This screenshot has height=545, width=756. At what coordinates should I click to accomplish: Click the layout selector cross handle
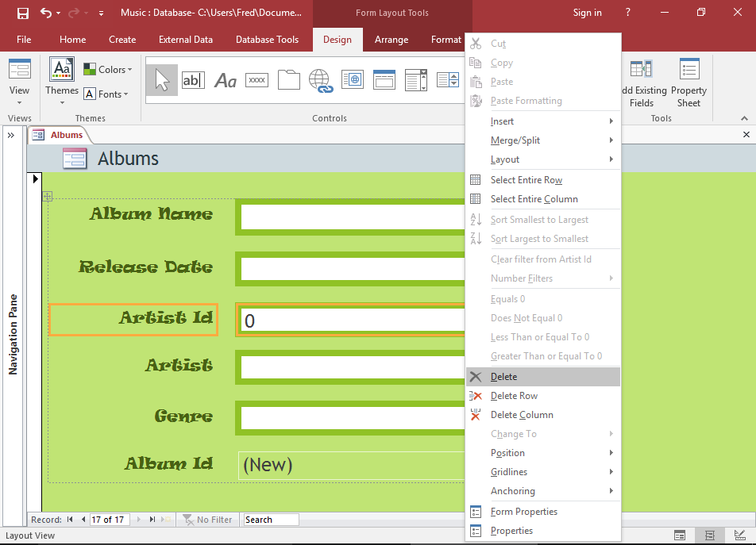coord(48,196)
